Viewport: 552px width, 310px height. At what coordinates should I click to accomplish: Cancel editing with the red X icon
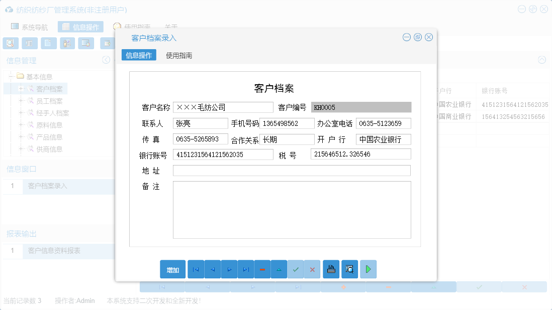point(312,269)
